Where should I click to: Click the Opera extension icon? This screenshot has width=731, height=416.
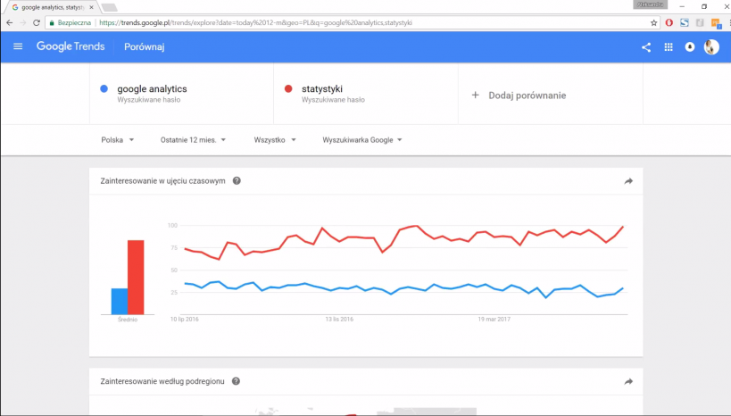669,22
